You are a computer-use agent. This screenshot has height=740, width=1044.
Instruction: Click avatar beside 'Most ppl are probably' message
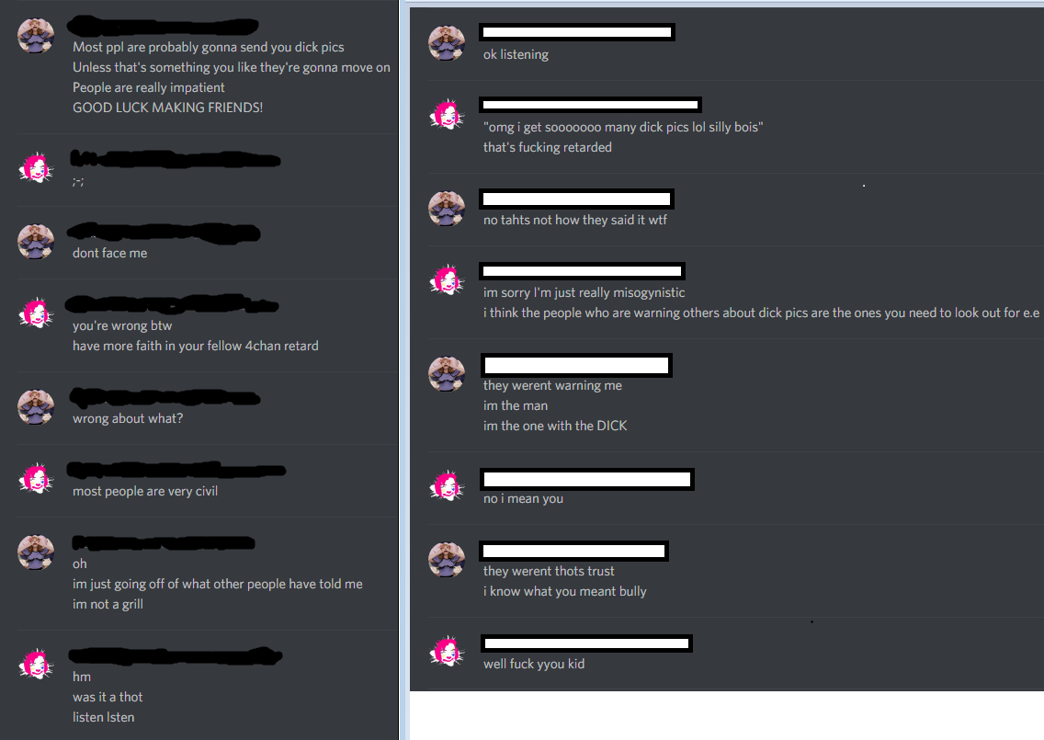[36, 36]
